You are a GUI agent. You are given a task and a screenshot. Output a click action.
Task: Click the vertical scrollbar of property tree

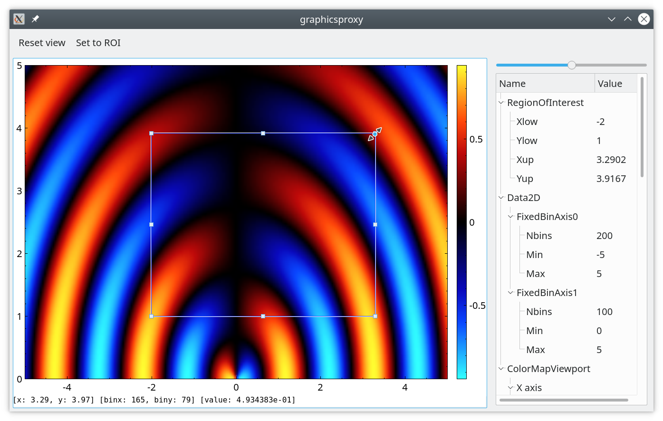pyautogui.click(x=642, y=127)
